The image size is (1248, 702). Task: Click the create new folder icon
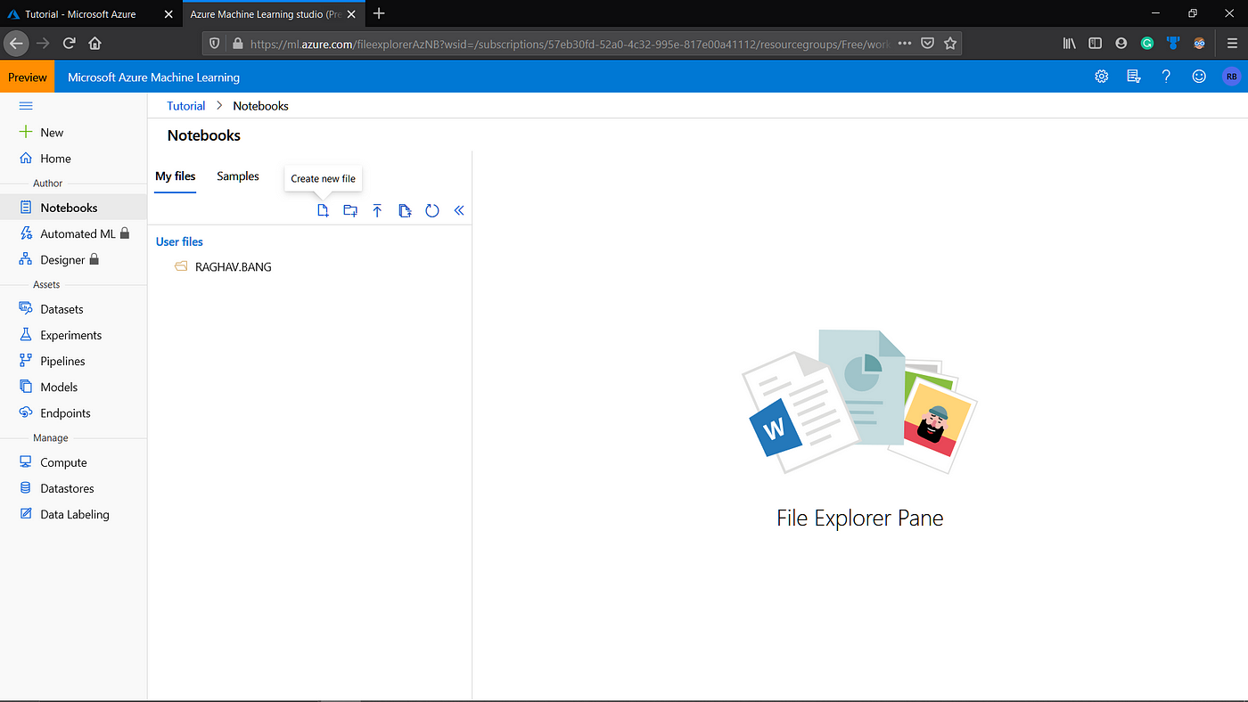coord(350,211)
